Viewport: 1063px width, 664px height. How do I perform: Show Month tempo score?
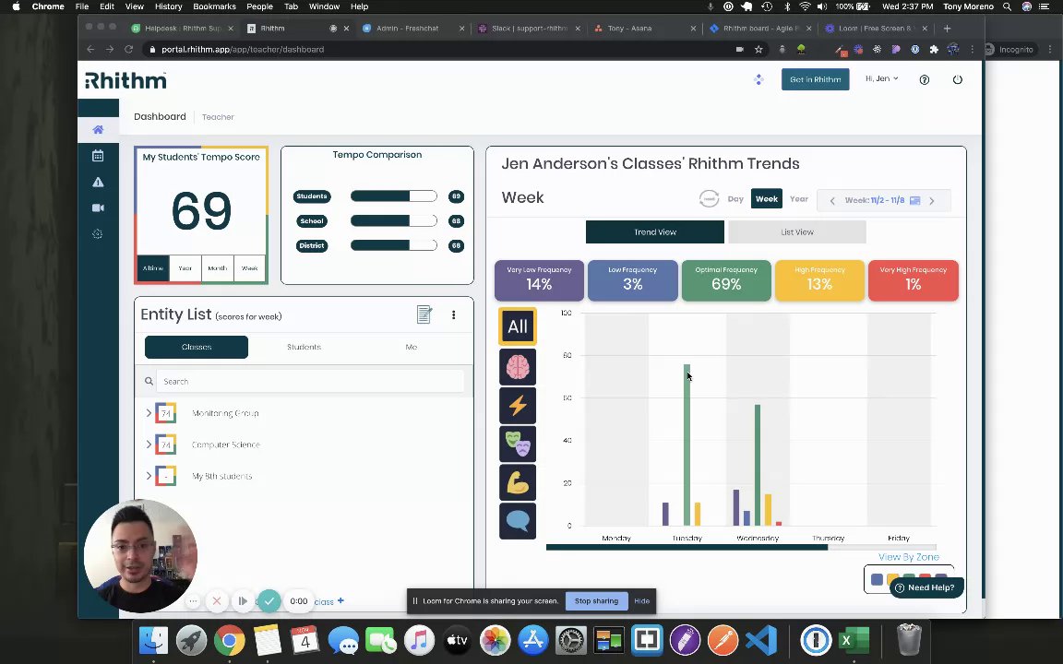coord(218,268)
